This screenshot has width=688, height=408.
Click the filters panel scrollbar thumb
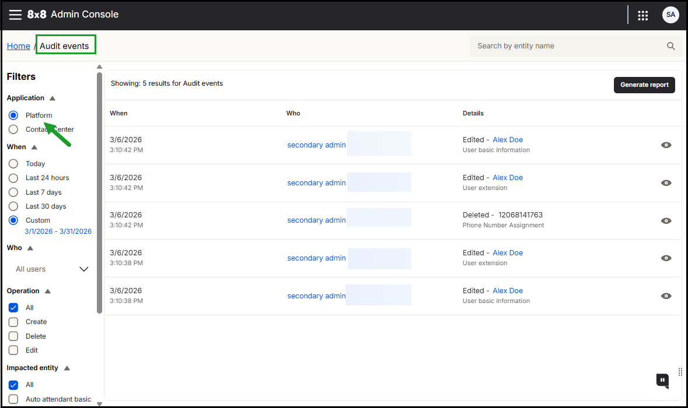[x=100, y=193]
